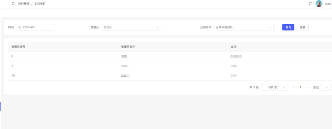Open the user avatar menu
The image size is (332, 129).
(x=319, y=4)
